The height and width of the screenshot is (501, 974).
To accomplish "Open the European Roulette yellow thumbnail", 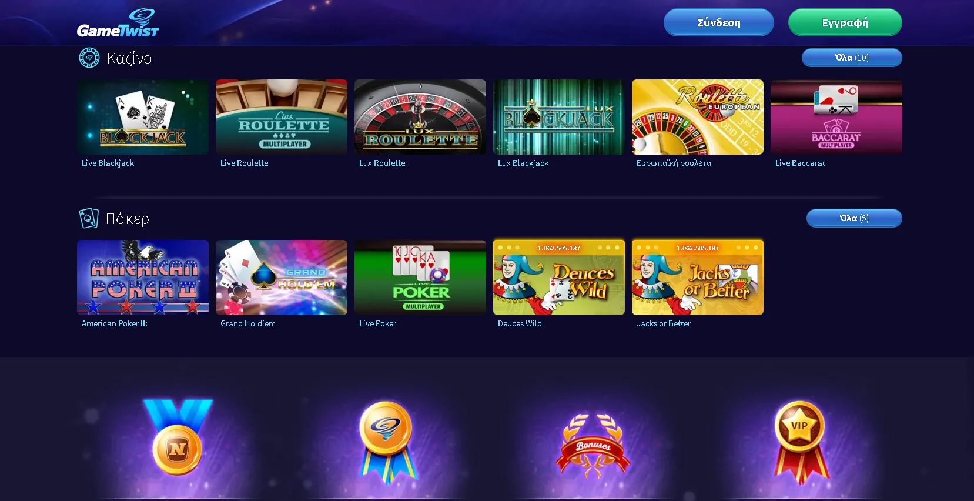I will [698, 117].
